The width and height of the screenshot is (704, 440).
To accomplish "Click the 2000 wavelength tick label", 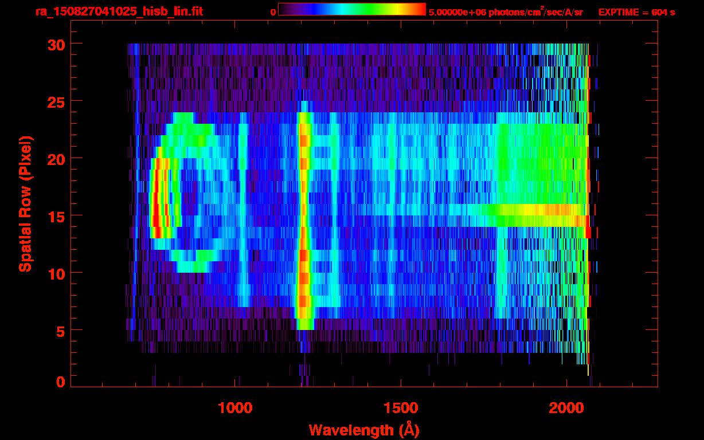I will tap(566, 408).
